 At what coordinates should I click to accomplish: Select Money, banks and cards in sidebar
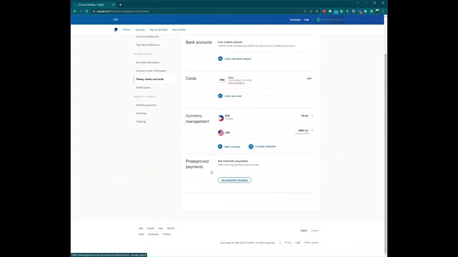point(150,79)
